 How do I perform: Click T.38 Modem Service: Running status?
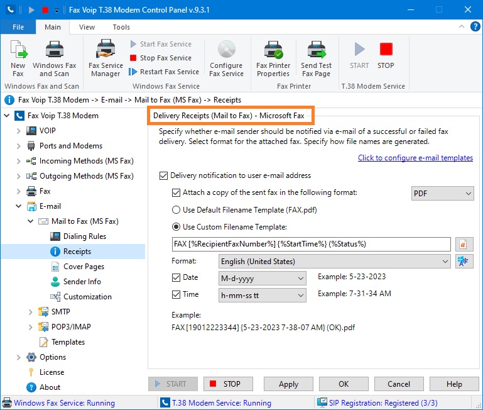point(216,403)
